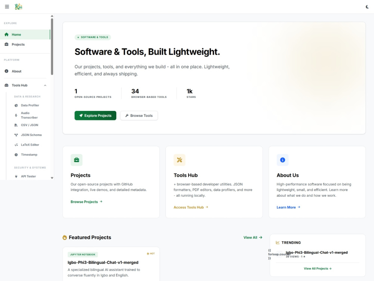Click the About Us card info icon
Screen dimensions: 374x281
(283, 160)
